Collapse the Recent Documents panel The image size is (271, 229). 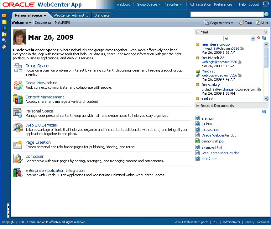[198, 106]
